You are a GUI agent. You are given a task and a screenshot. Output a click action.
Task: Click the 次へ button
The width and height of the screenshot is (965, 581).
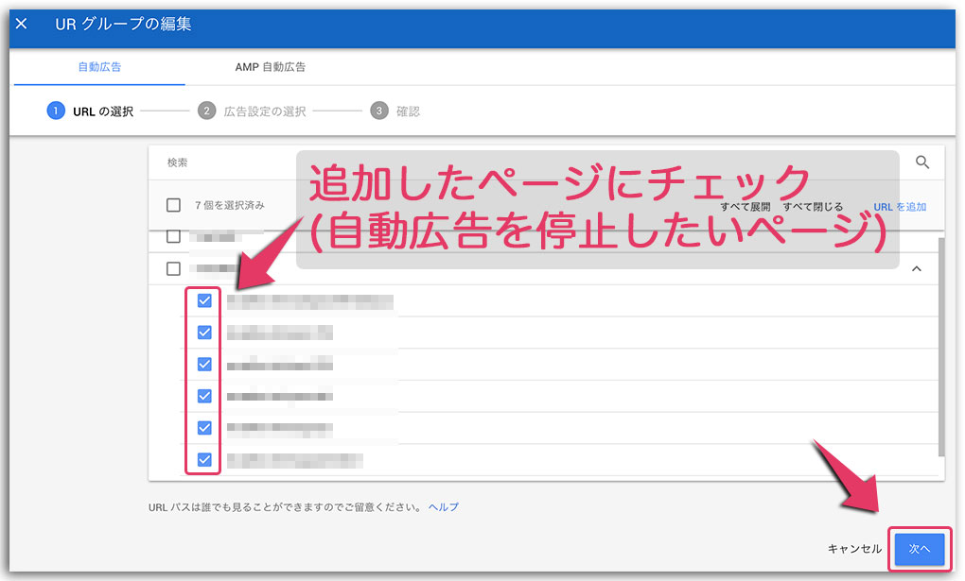point(919,549)
